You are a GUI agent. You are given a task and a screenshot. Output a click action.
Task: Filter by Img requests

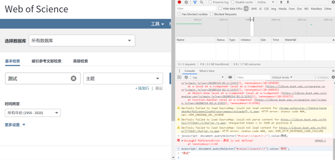tap(273, 9)
